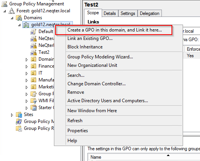Click the Manufacturing OU folder icon
200x161 pixels.
click(x=34, y=80)
